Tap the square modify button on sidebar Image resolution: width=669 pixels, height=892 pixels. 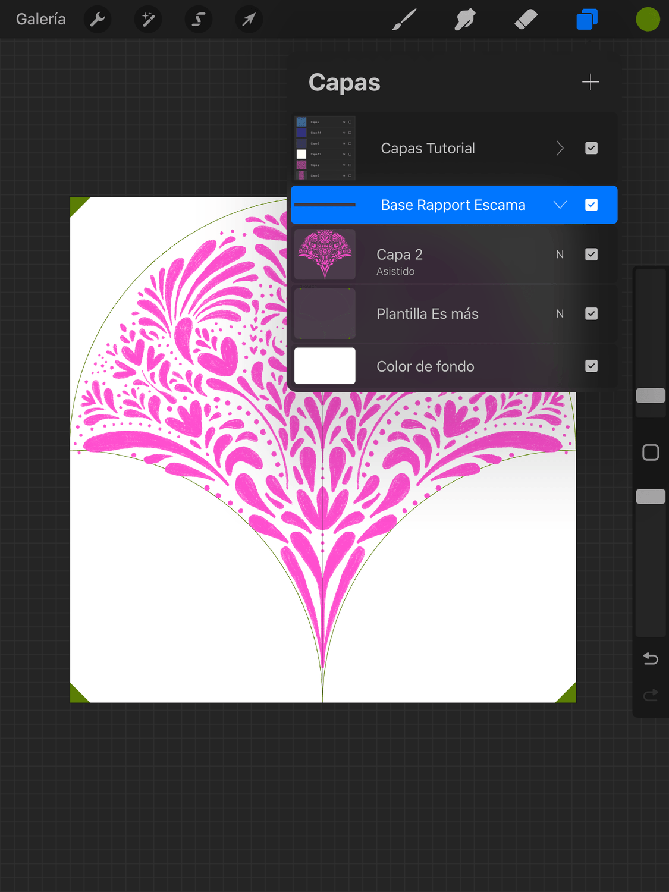651,453
